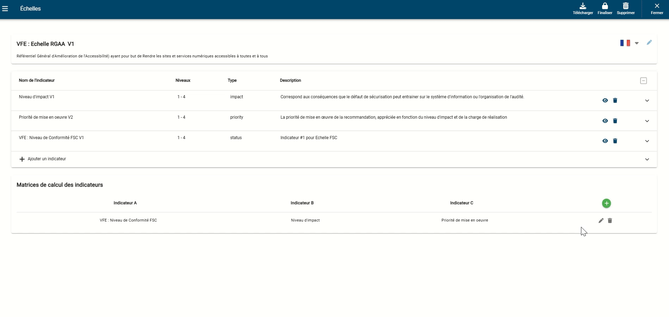669x317 pixels.
Task: Delete the Niveau d'impact V1 indicator
Action: coord(615,100)
